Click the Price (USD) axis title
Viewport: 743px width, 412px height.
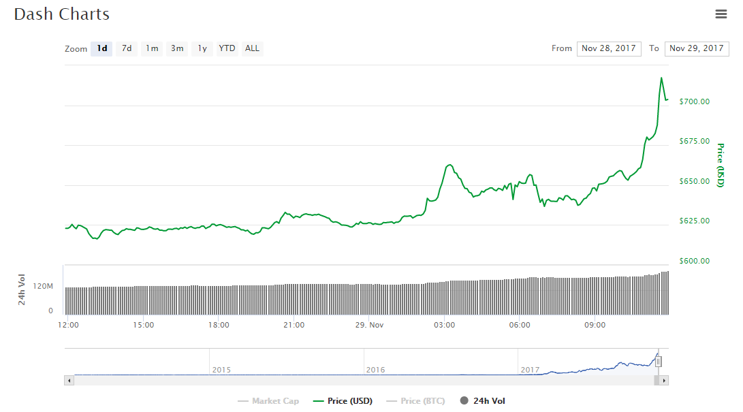click(721, 165)
